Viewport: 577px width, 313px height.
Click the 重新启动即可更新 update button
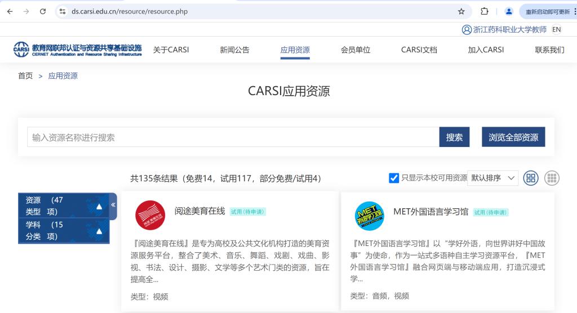tap(548, 12)
